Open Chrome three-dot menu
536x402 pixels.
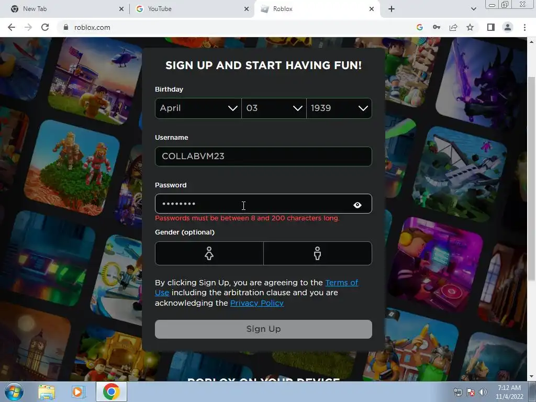click(524, 27)
